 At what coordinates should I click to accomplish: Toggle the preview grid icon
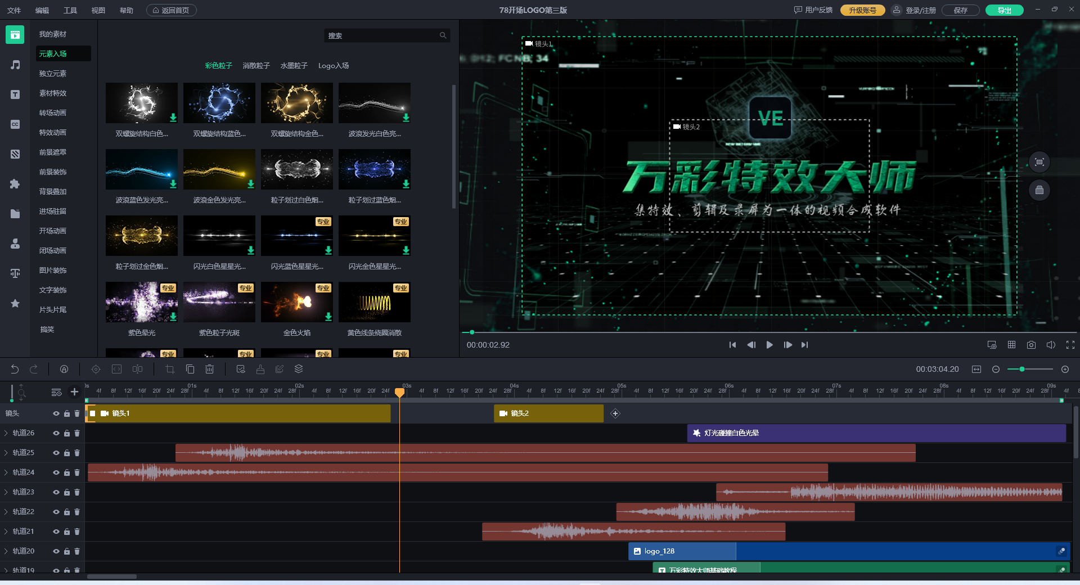click(1011, 345)
